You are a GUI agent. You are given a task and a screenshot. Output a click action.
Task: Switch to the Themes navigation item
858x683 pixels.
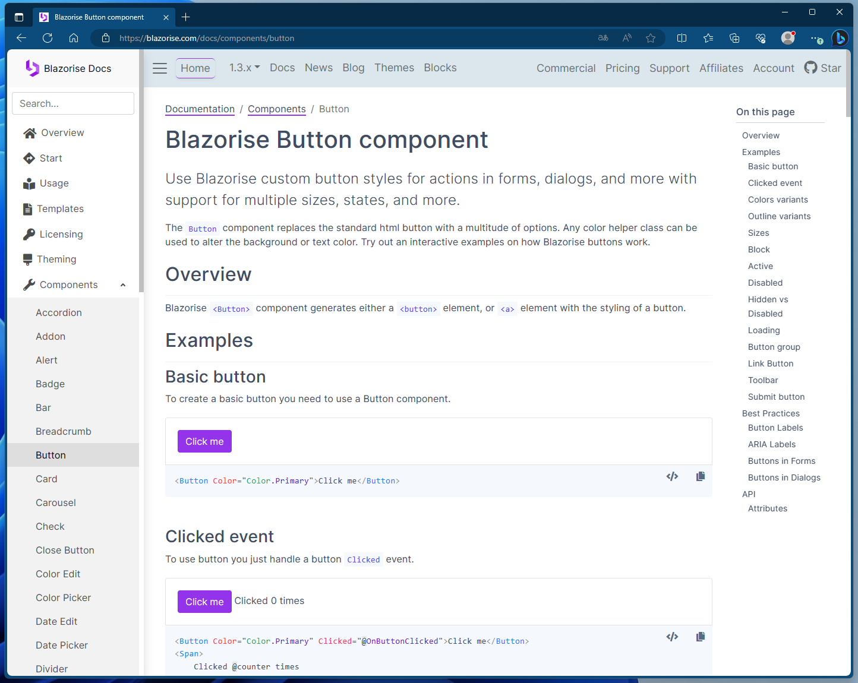point(394,68)
